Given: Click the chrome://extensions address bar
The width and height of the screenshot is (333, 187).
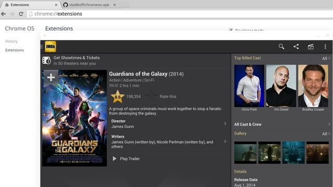Looking at the screenshot, I should (180, 14).
